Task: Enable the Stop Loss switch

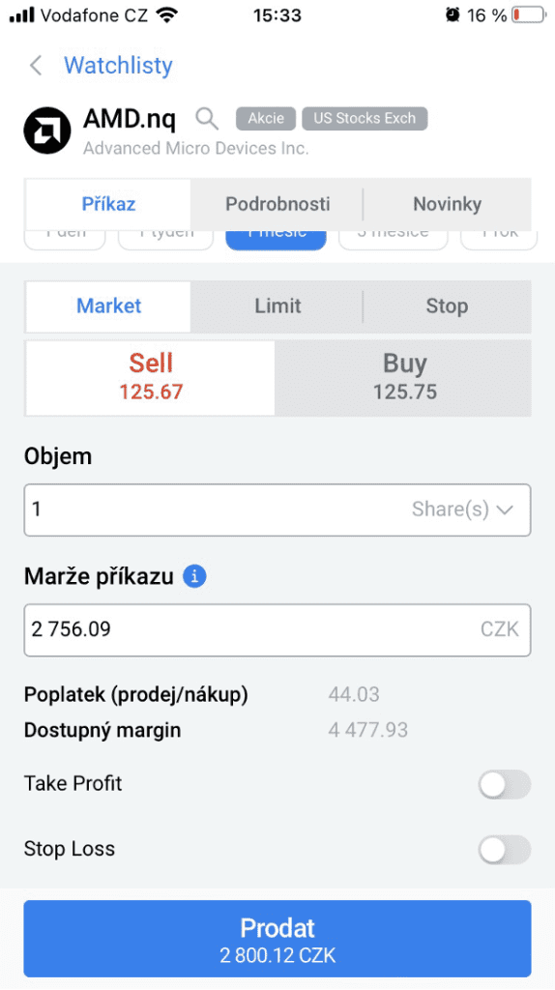Action: click(x=504, y=850)
